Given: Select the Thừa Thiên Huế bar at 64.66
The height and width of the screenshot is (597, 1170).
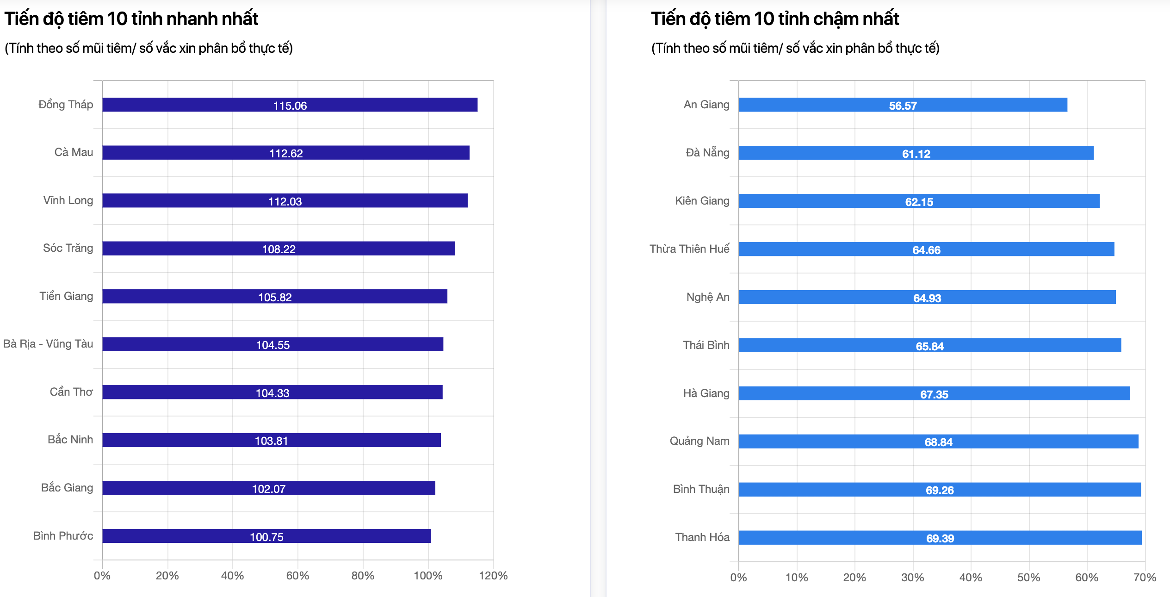Looking at the screenshot, I should tap(926, 249).
